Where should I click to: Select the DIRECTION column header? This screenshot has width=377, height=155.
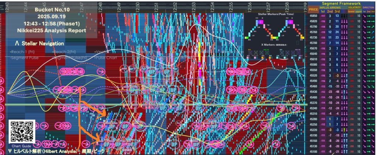369,7
